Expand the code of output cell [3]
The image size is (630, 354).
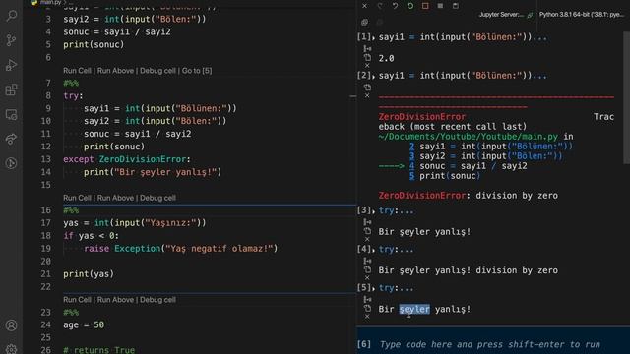coord(374,211)
